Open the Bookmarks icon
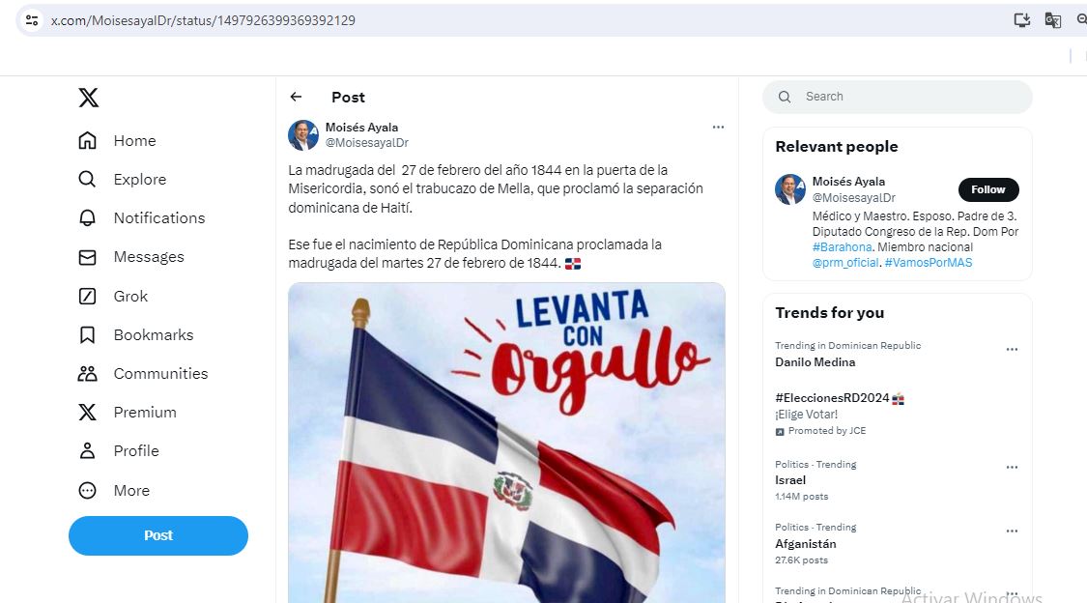The width and height of the screenshot is (1087, 603). 87,335
